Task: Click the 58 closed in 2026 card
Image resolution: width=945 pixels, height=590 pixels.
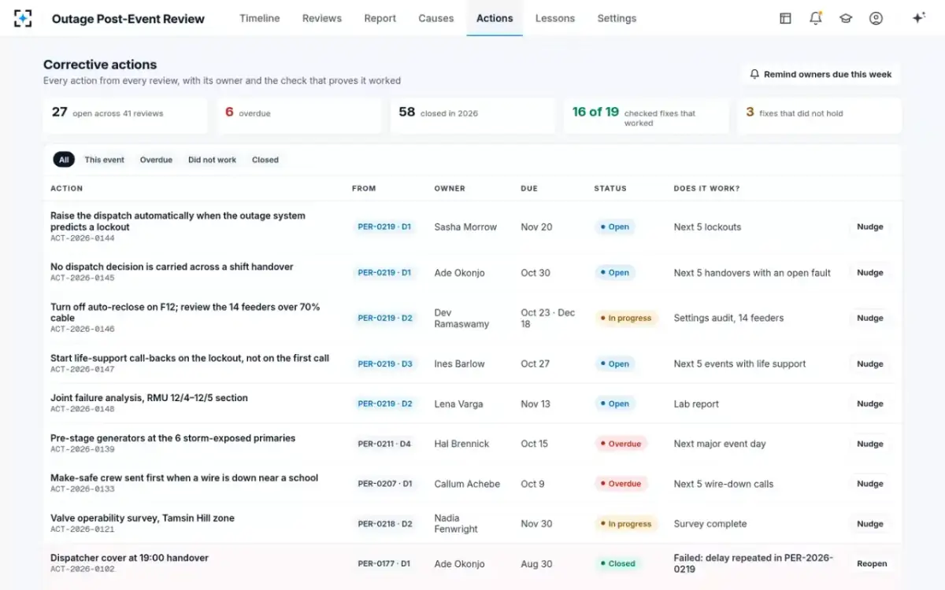Action: (472, 116)
